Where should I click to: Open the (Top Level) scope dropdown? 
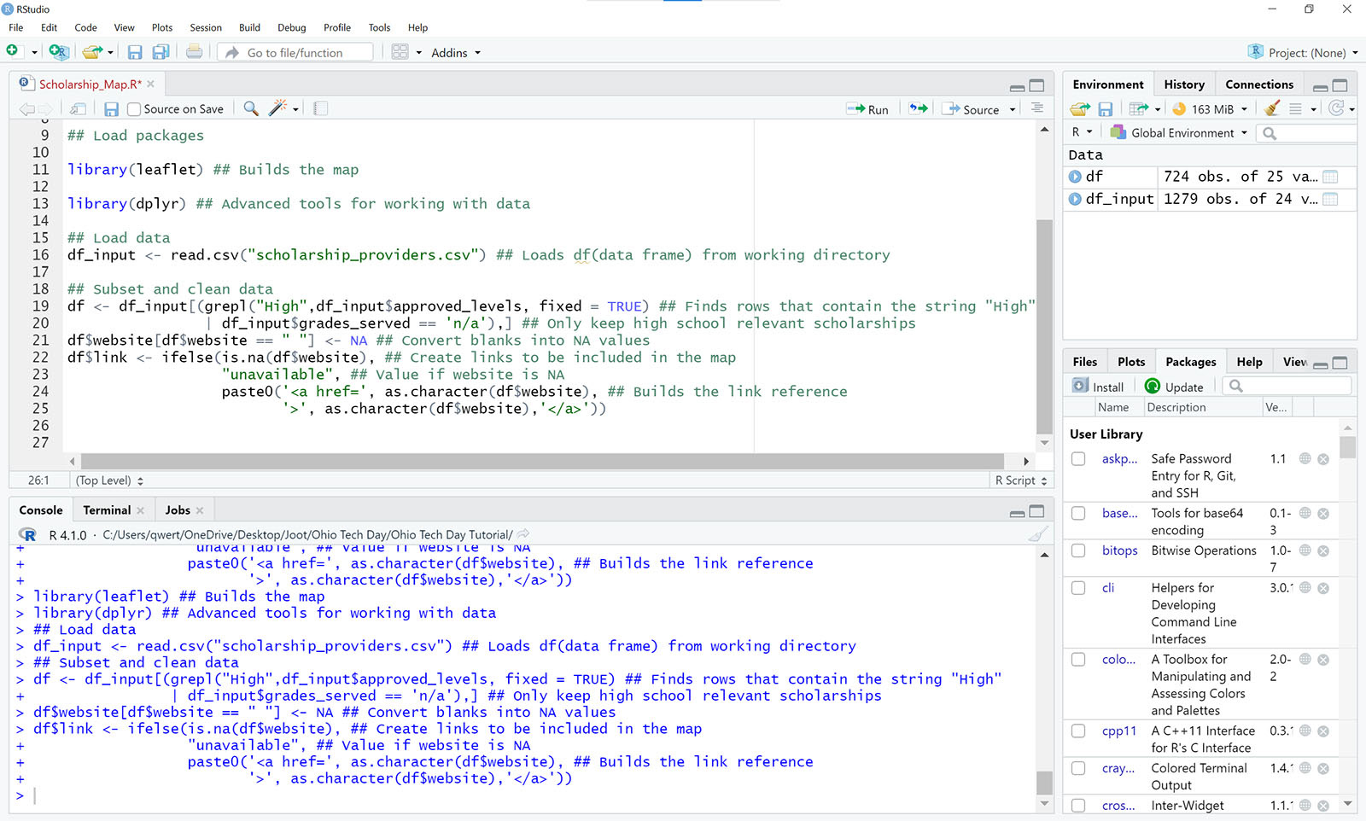(109, 480)
